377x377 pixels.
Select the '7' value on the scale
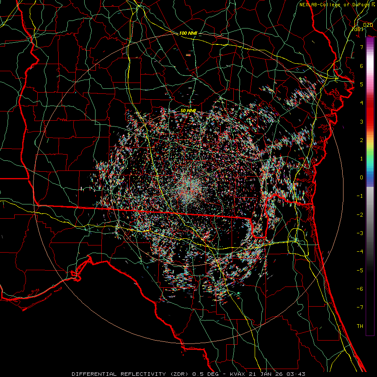click(x=362, y=47)
